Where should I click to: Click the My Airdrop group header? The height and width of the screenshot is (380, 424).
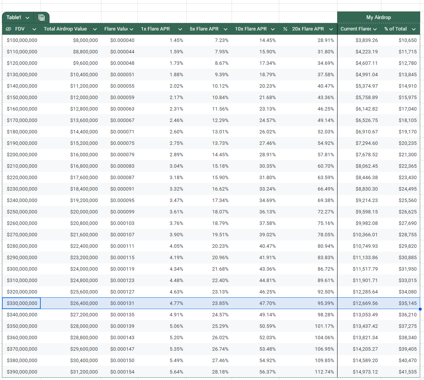click(379, 17)
